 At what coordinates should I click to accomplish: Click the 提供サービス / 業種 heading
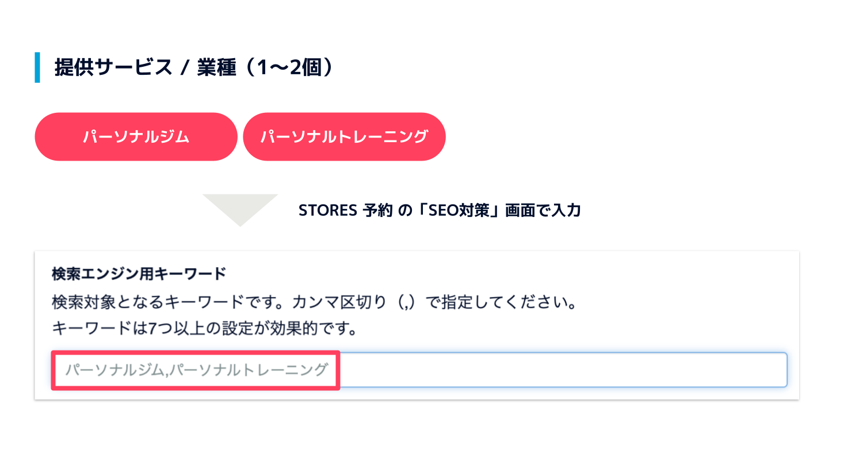(x=145, y=68)
